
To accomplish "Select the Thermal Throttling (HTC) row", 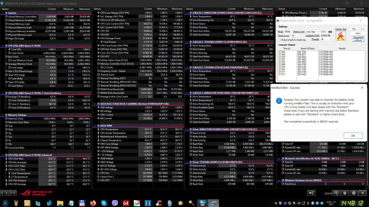I will tap(138, 78).
